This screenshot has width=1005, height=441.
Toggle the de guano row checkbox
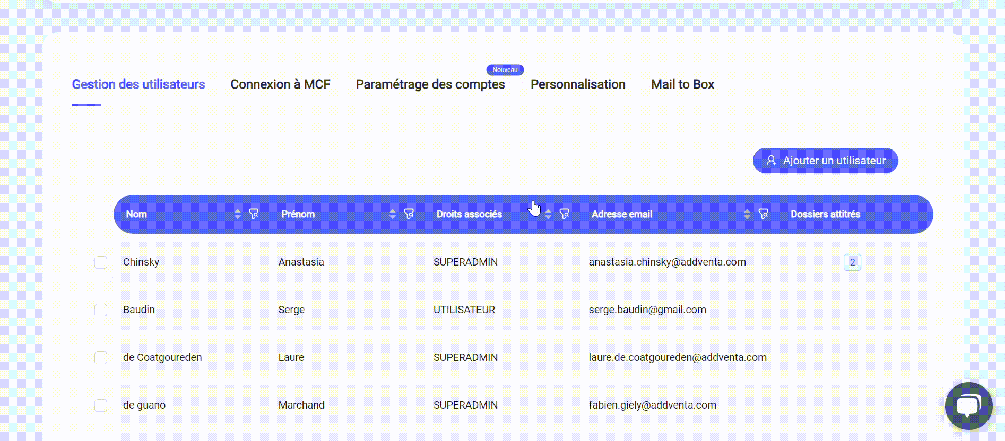pyautogui.click(x=101, y=405)
